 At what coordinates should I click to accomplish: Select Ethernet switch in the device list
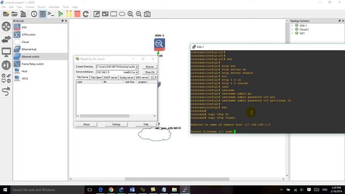coord(40,57)
